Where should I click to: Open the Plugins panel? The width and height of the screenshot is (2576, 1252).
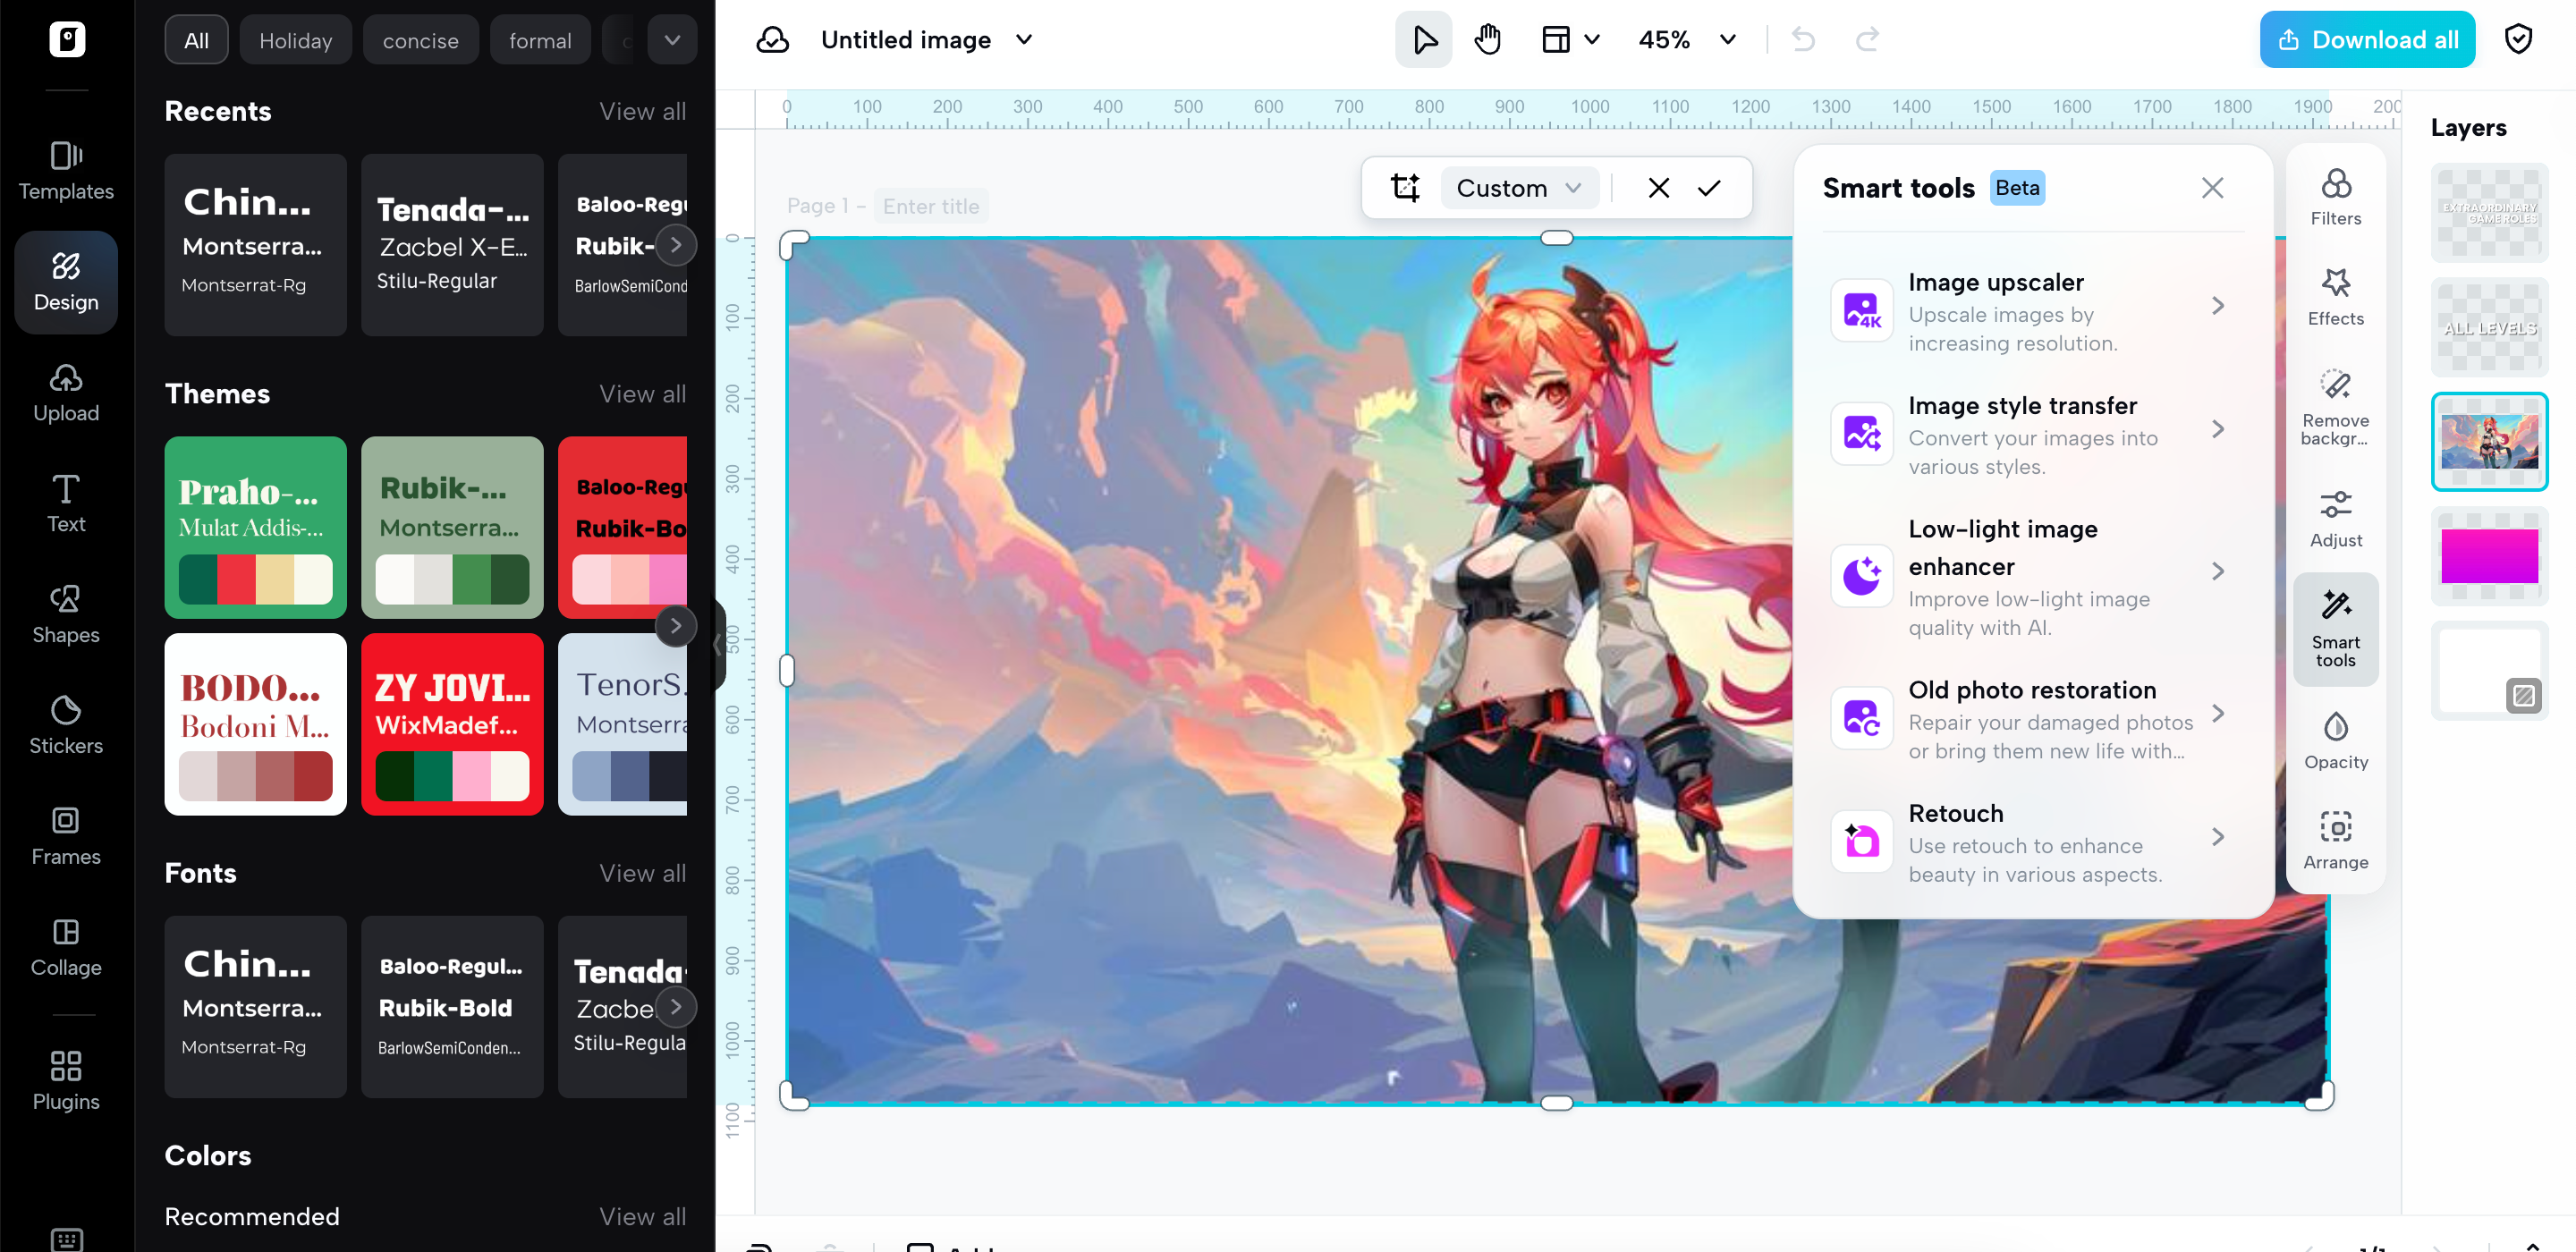[x=66, y=1081]
